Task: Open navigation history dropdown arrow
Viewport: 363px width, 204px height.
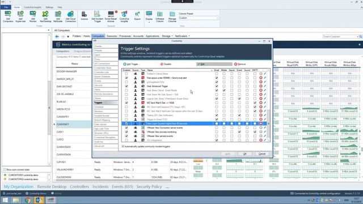Action: (x=68, y=36)
